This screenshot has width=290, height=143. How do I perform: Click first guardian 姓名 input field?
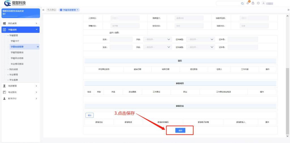(x=121, y=39)
